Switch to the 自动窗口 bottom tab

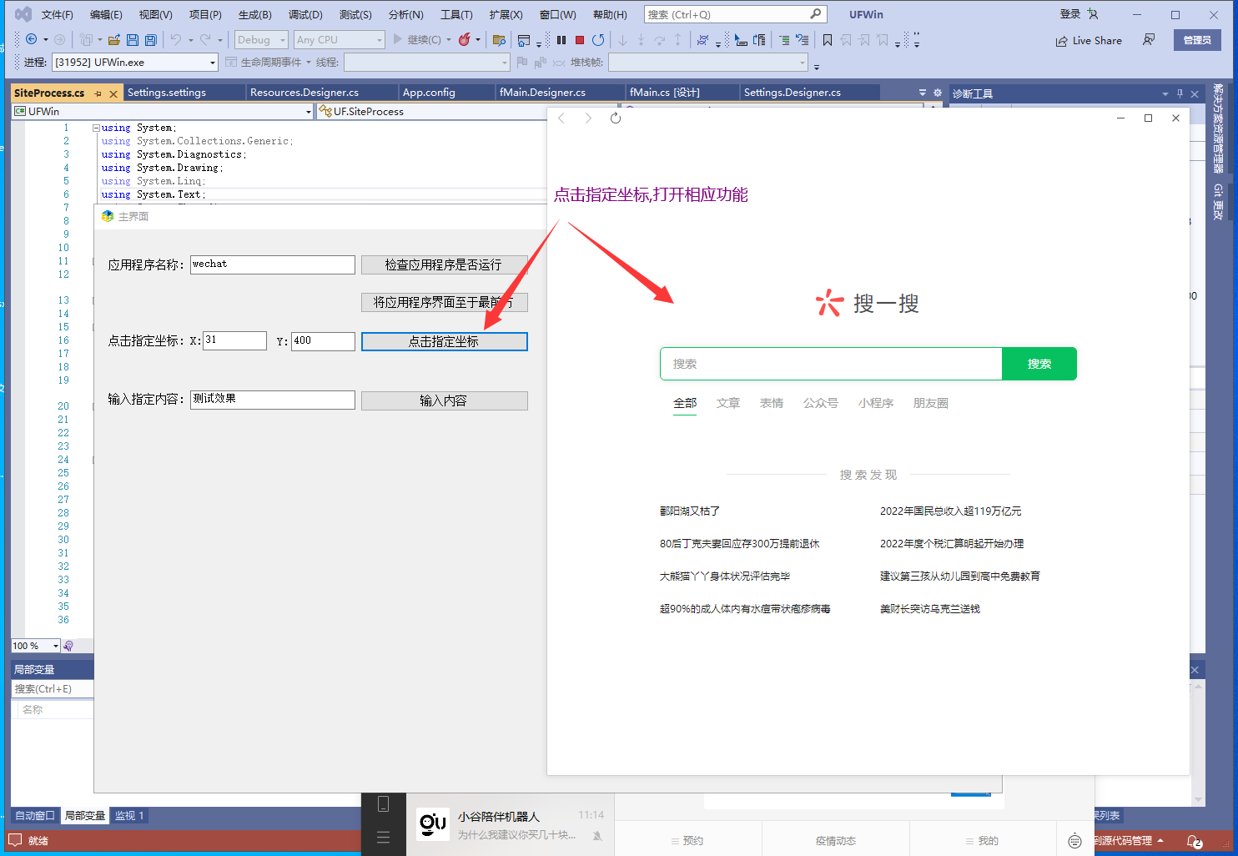(x=35, y=816)
